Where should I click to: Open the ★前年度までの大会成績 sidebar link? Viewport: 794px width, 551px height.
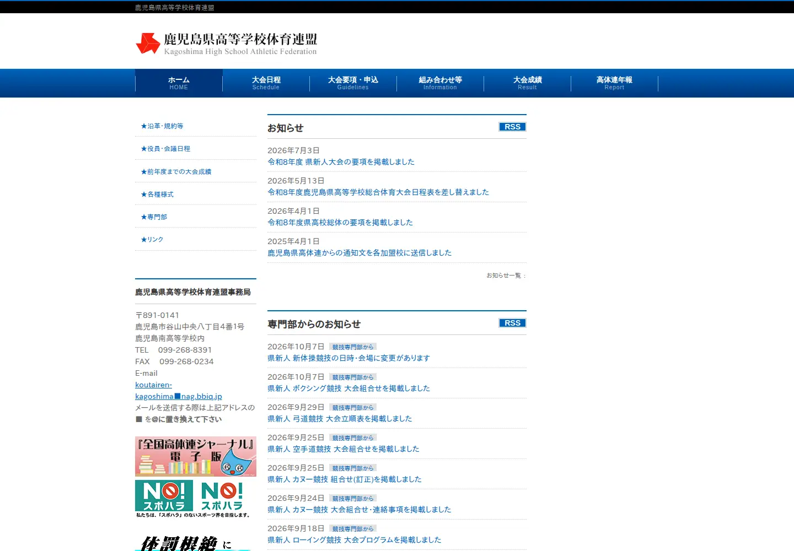pos(176,172)
